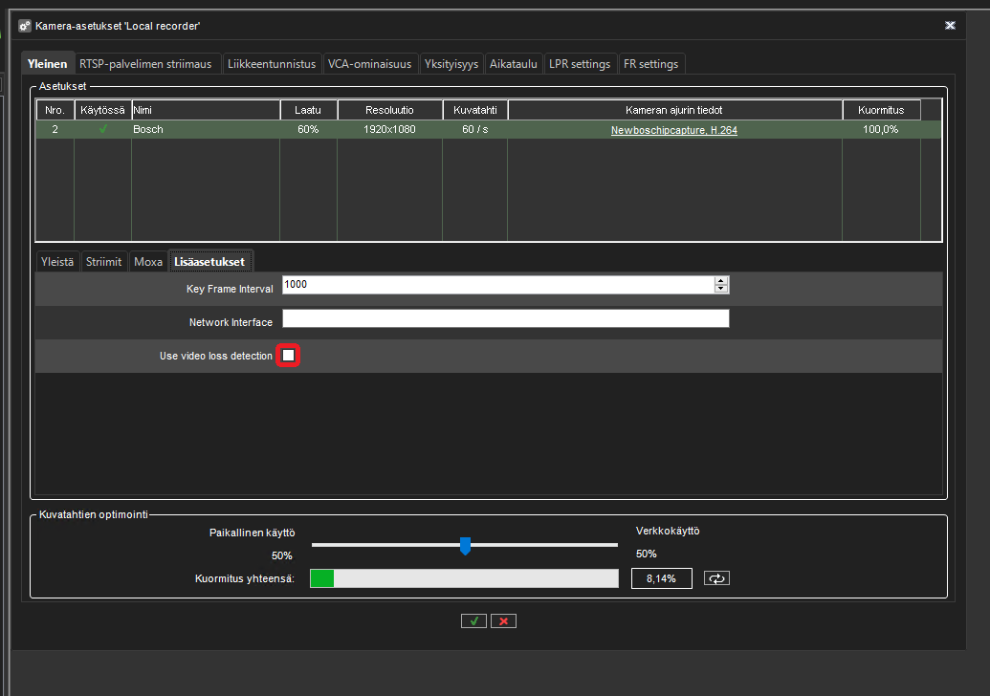Close the Kamera-asetukset dialog
Viewport: 990px width, 696px height.
(950, 25)
